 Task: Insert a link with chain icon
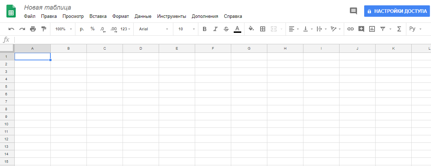click(351, 29)
